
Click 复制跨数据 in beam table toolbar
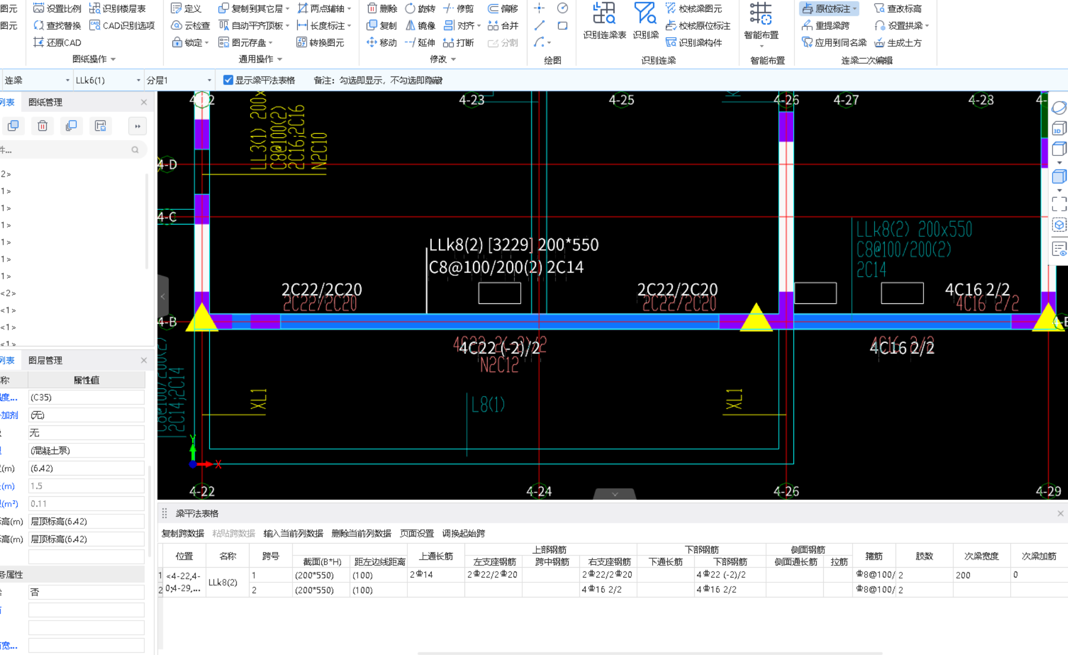click(x=183, y=533)
